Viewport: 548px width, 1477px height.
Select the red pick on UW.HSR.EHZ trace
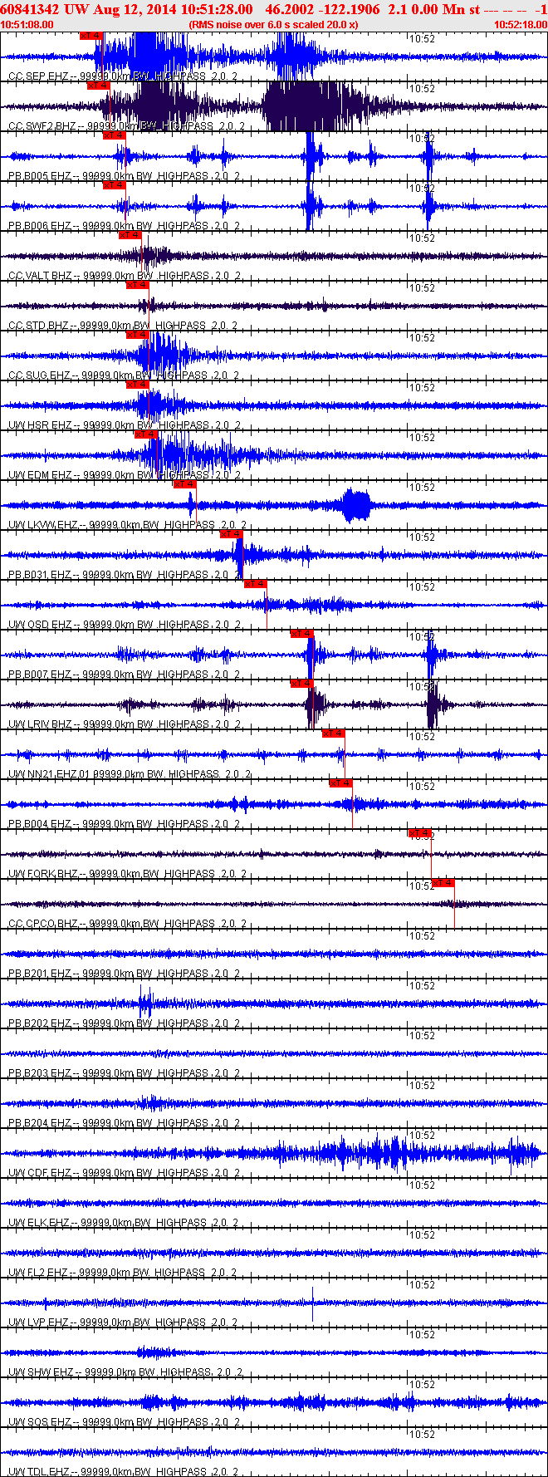138,385
